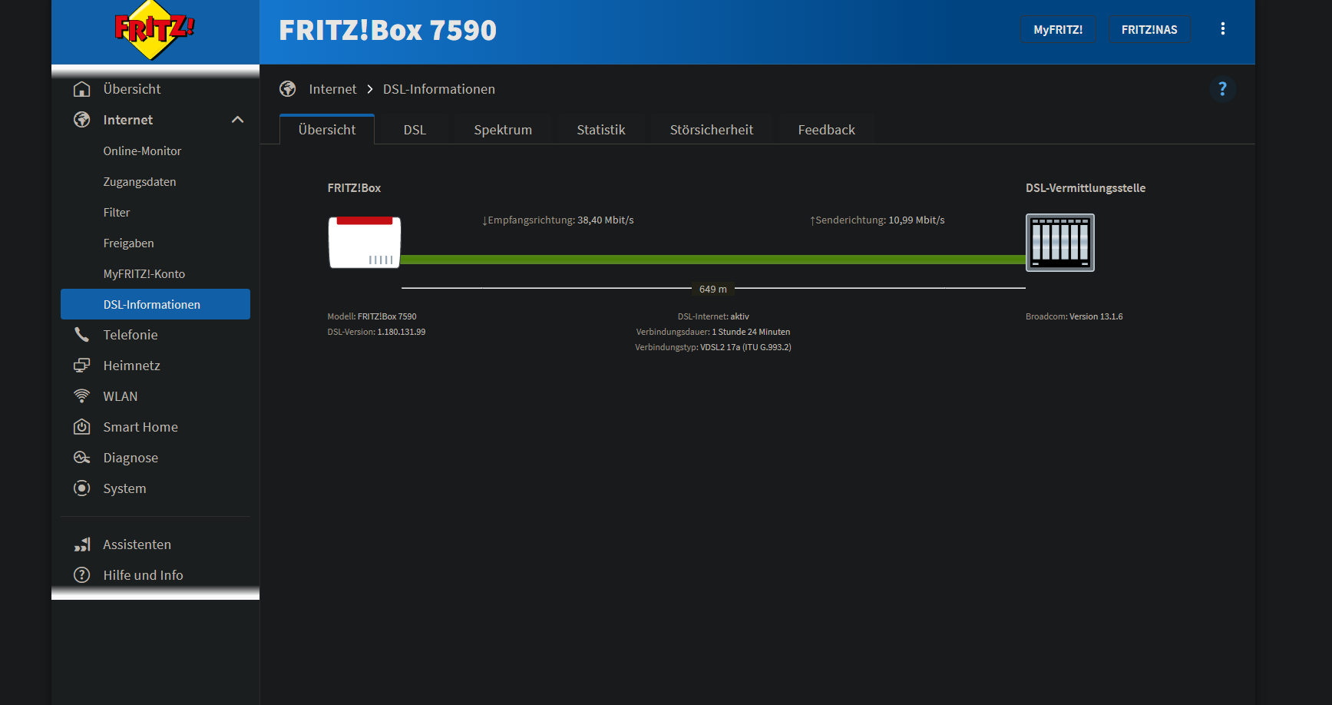Click the Hilfe und Info question icon

82,575
